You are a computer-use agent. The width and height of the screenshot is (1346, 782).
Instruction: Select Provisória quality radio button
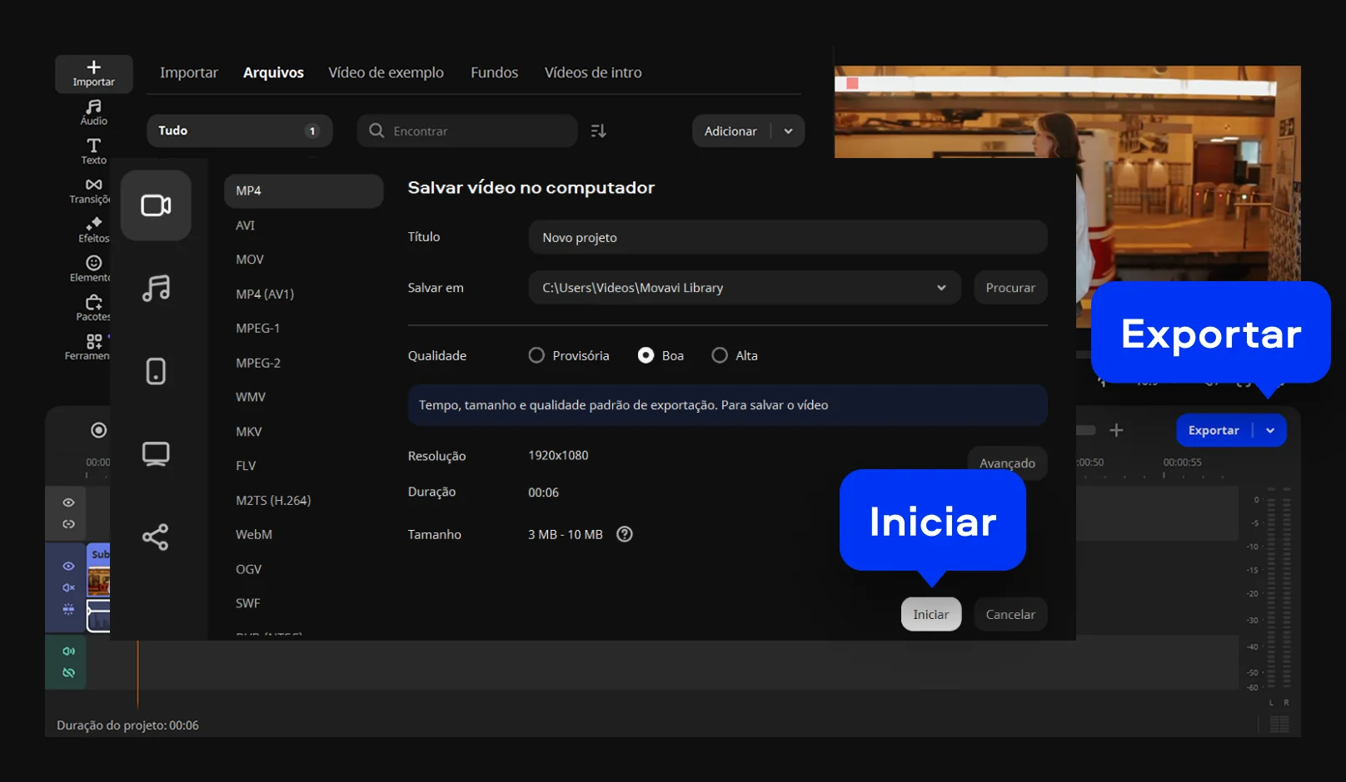pyautogui.click(x=536, y=355)
